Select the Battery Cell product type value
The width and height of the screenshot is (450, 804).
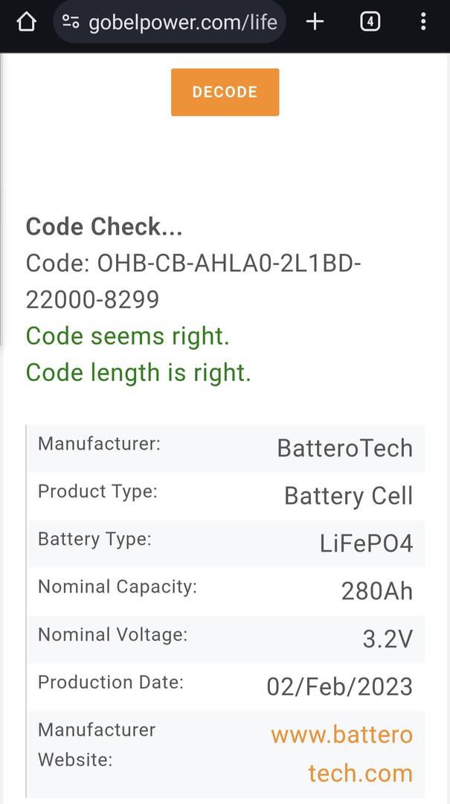pos(349,496)
